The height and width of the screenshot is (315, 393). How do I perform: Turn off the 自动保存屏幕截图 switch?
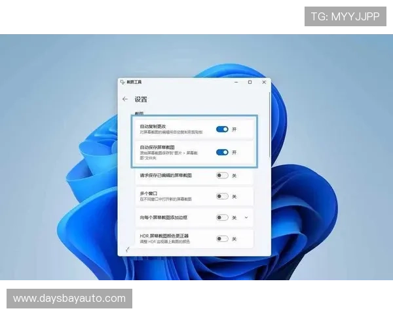pos(222,152)
